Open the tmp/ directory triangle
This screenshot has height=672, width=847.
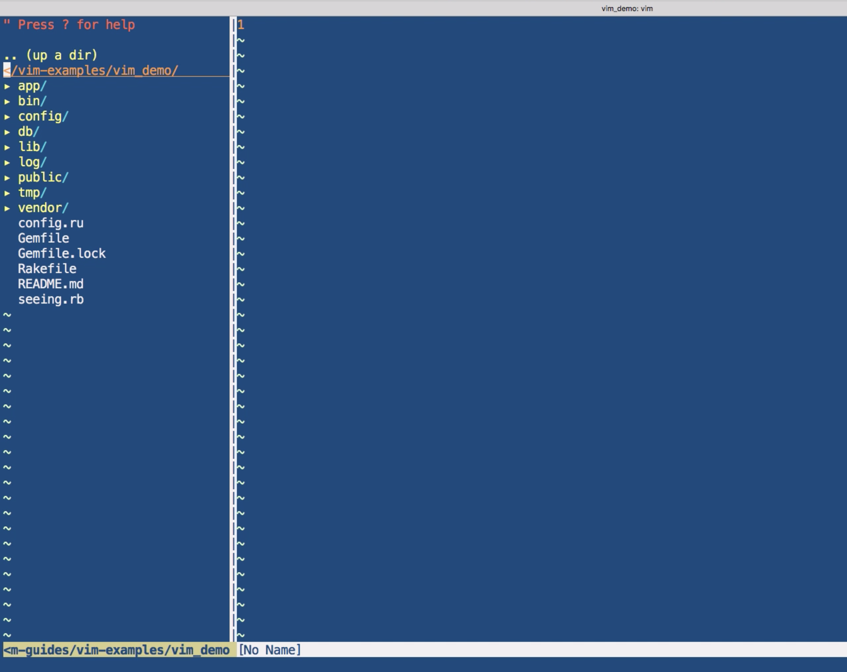pos(7,193)
